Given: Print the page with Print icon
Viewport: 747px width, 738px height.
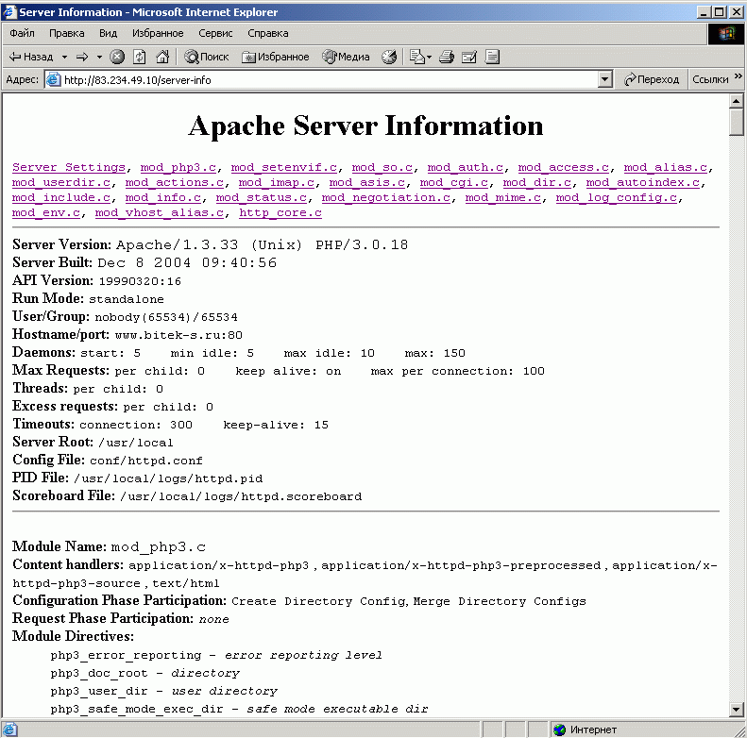Looking at the screenshot, I should coord(447,58).
